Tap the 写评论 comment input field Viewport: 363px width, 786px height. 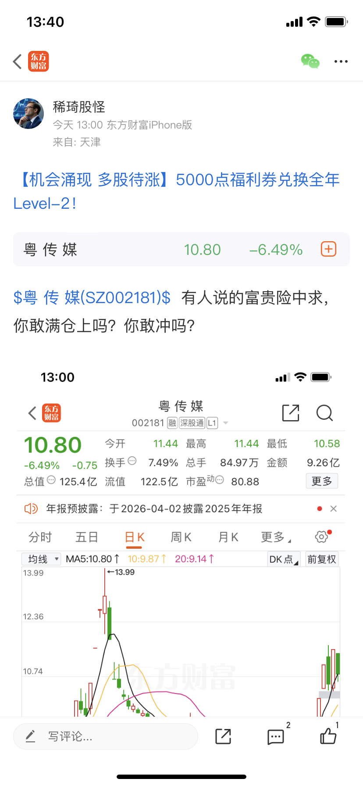pyautogui.click(x=106, y=736)
